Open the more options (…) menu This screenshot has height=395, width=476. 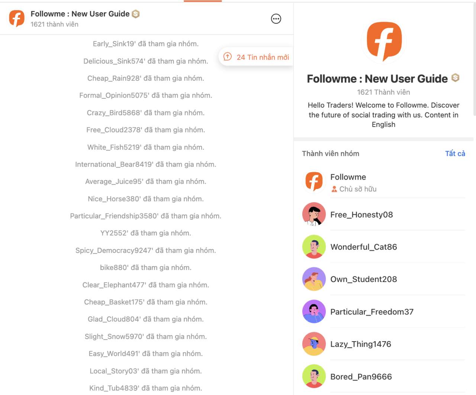pyautogui.click(x=276, y=19)
